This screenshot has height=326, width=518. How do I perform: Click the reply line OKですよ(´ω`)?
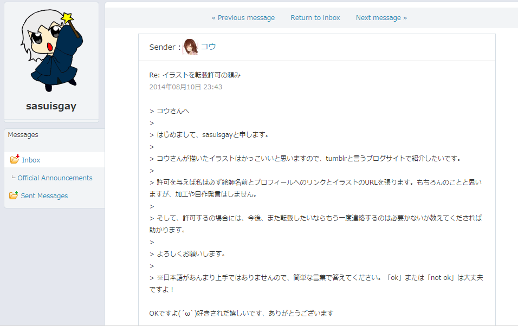(242, 313)
